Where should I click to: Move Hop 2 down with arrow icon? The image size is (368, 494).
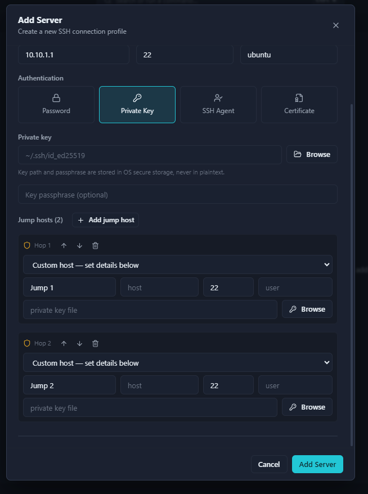pos(80,343)
